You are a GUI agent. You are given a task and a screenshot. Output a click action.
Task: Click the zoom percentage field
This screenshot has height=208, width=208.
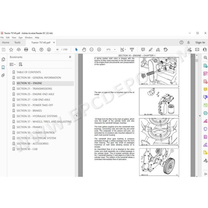click(x=108, y=50)
